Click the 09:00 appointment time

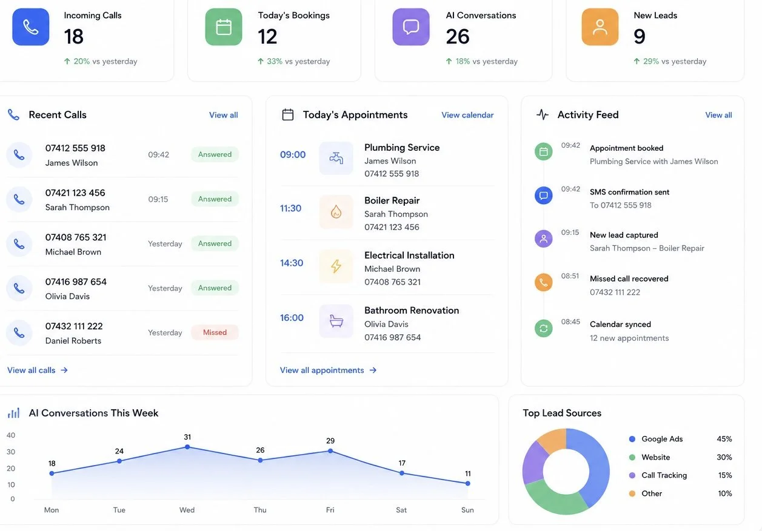pos(293,155)
